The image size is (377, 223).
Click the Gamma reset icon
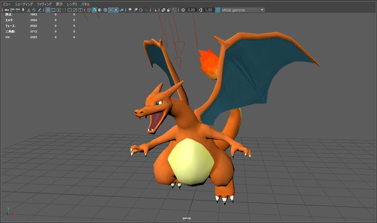201,10
